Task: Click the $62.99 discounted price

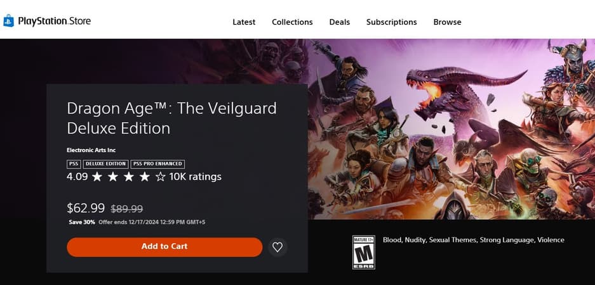Action: [x=86, y=208]
